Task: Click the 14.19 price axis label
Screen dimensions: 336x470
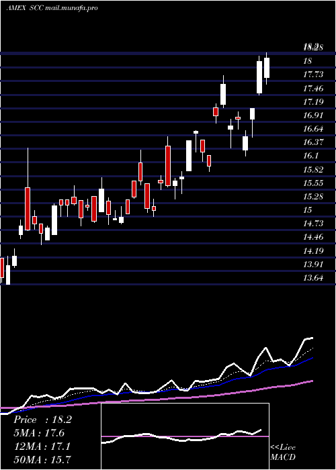Action: (x=313, y=251)
